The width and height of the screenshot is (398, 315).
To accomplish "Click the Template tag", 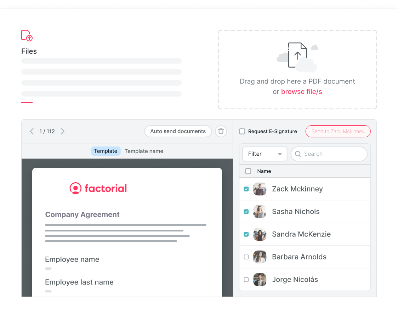I will pos(106,151).
